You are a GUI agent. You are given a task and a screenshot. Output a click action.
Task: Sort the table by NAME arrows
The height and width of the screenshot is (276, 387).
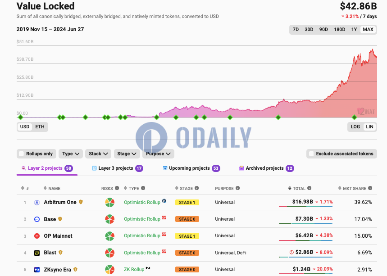coord(45,188)
